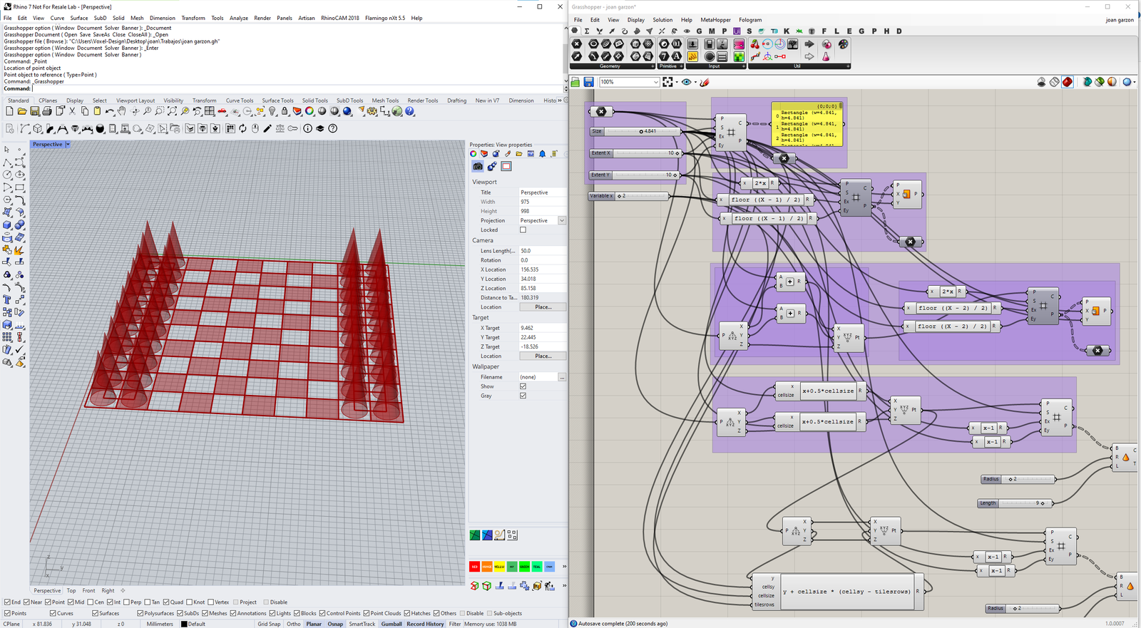Click the blue Help question mark icon

point(409,111)
